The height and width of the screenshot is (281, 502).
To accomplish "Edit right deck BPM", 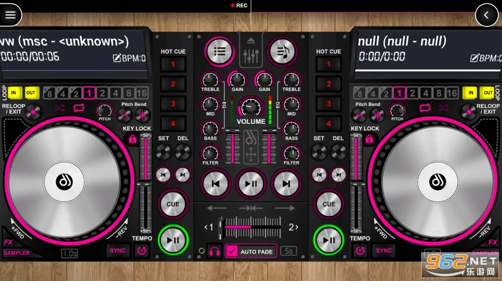I will coord(486,58).
